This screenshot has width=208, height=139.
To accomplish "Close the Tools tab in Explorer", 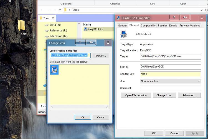I will click(53, 18).
